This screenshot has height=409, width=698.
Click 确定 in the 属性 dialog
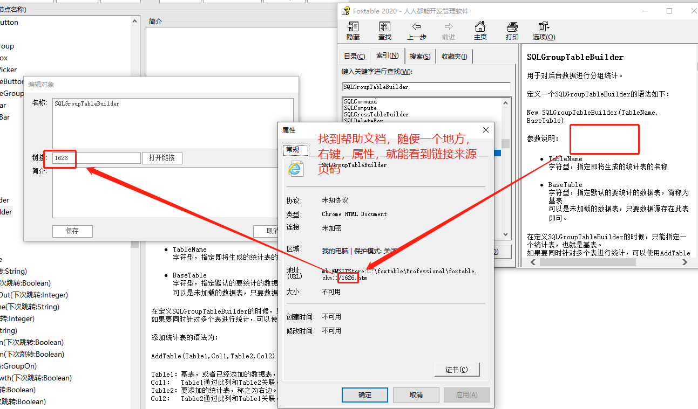(365, 394)
